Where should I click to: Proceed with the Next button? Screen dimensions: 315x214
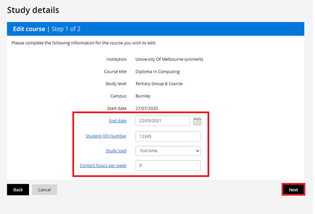[293, 190]
